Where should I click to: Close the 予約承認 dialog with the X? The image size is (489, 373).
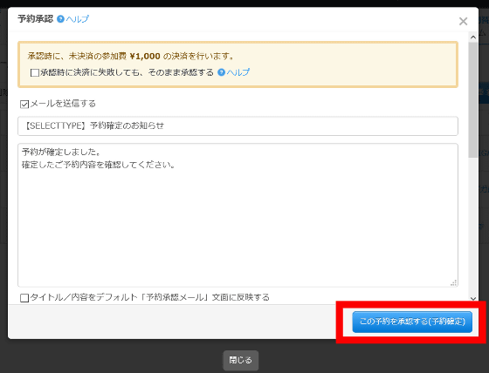point(463,21)
